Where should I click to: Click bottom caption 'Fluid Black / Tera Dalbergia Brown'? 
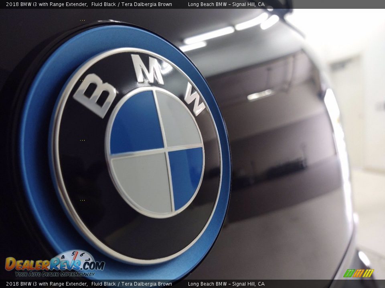[x=132, y=284]
